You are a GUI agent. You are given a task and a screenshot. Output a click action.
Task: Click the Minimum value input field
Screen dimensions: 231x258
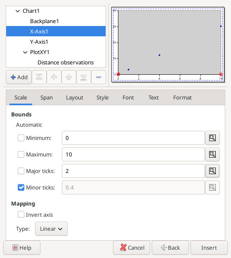pos(133,138)
